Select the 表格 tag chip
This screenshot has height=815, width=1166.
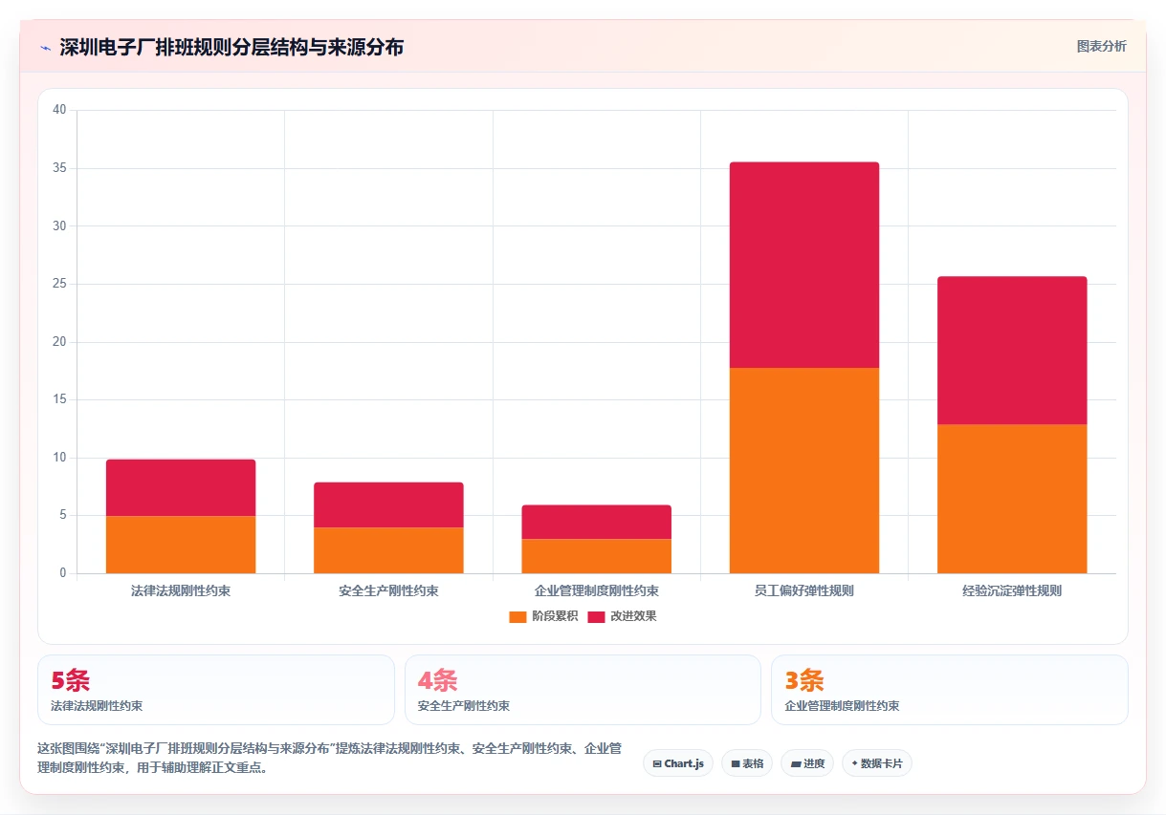tap(747, 763)
